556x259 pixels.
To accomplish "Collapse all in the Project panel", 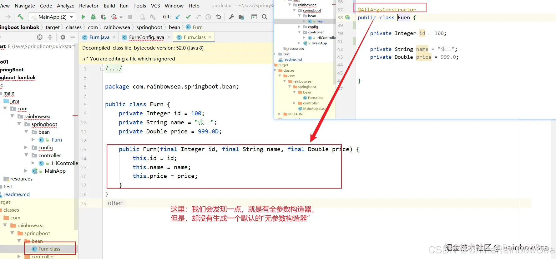I will pos(50,37).
